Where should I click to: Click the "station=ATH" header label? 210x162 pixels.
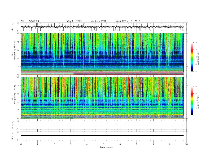98,21
